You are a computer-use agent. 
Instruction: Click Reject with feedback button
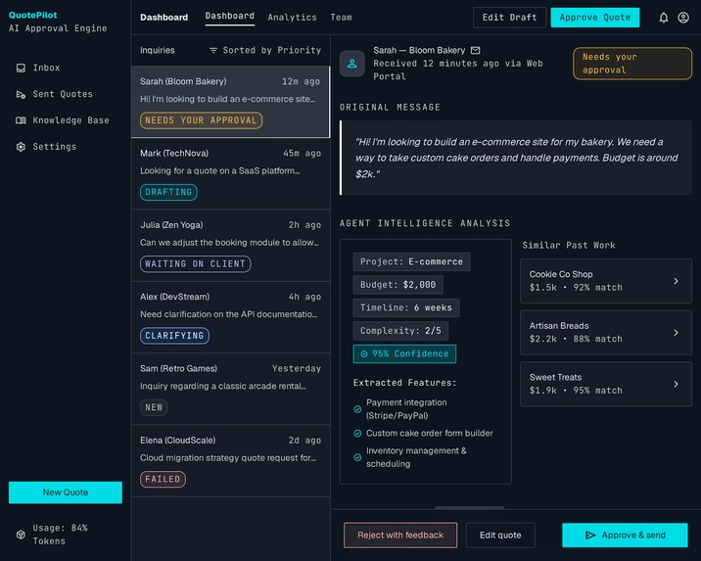pyautogui.click(x=400, y=536)
